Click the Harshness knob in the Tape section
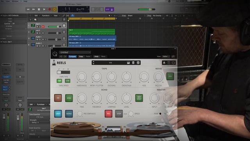This screenshot has width=250, height=141. click(x=82, y=77)
